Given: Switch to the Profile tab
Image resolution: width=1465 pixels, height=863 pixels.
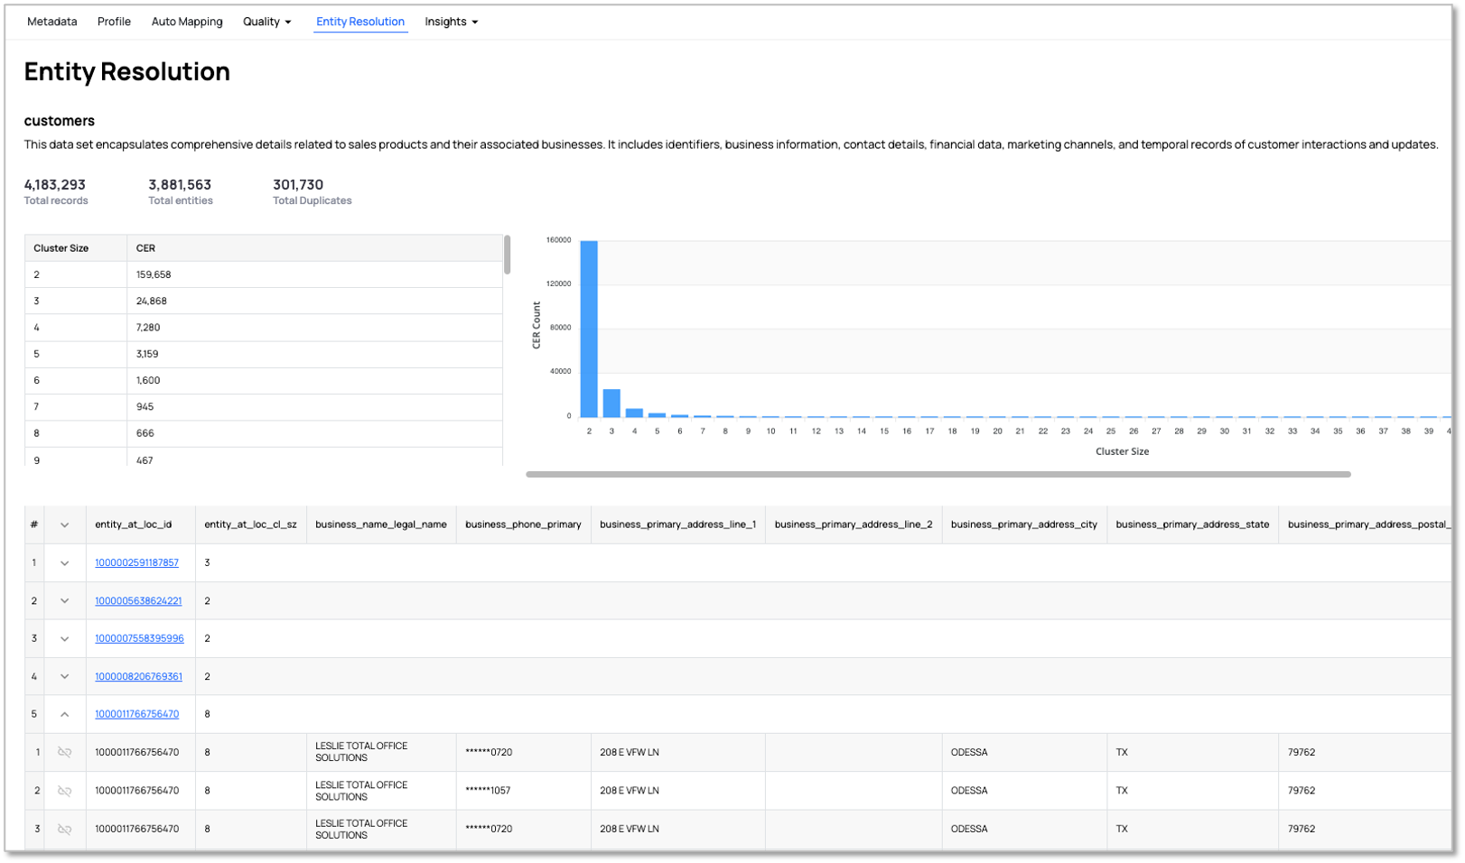Looking at the screenshot, I should (114, 22).
